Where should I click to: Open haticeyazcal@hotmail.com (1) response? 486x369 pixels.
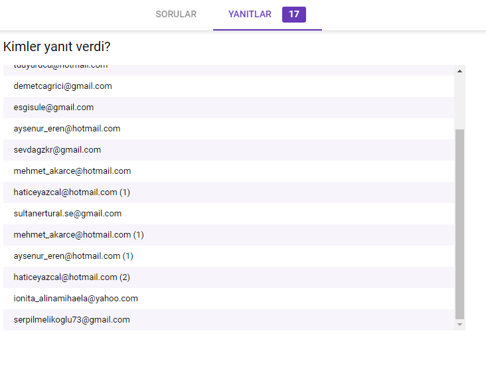[x=72, y=192]
